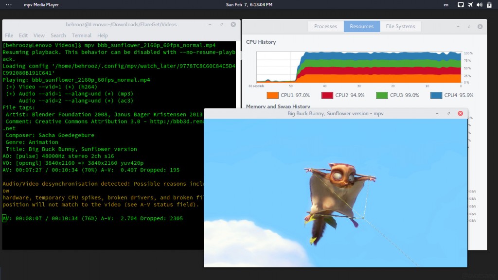
Task: Click the blue CPU4 color swatch
Action: click(x=436, y=95)
